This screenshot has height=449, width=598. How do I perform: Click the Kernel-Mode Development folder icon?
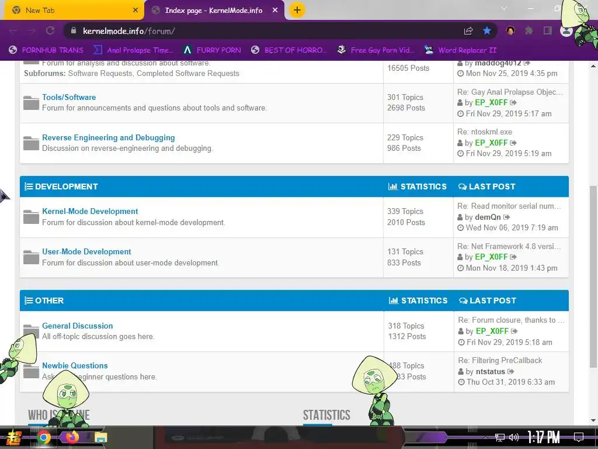31,217
